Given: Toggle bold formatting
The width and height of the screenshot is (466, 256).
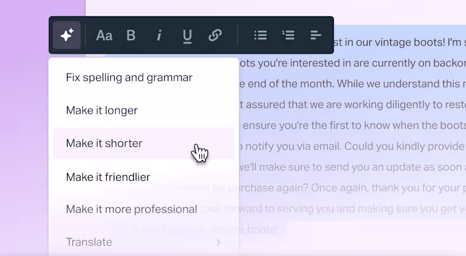Looking at the screenshot, I should pos(130,35).
